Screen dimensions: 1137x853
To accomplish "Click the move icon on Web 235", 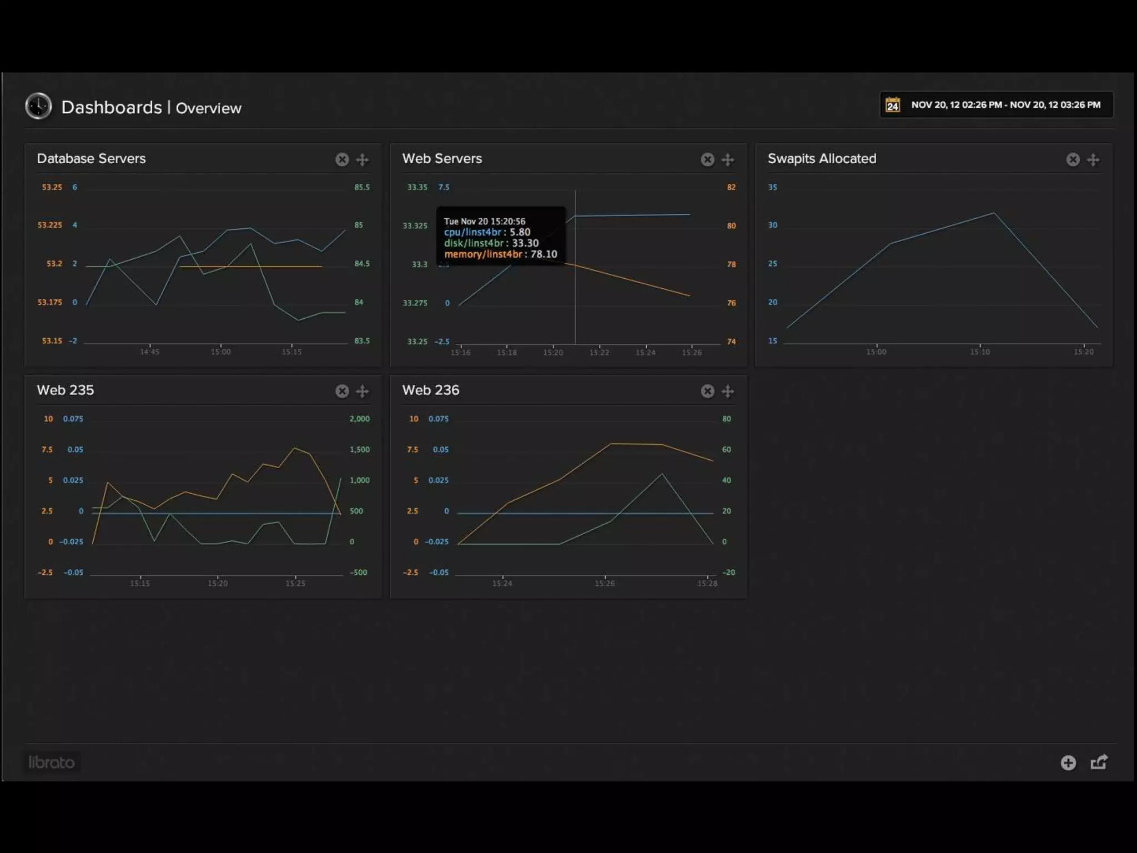I will pyautogui.click(x=363, y=392).
